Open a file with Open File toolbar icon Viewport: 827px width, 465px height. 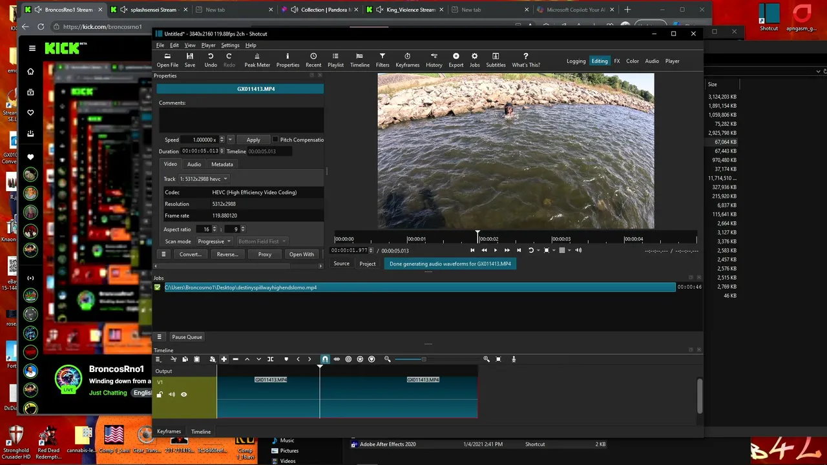(x=167, y=60)
